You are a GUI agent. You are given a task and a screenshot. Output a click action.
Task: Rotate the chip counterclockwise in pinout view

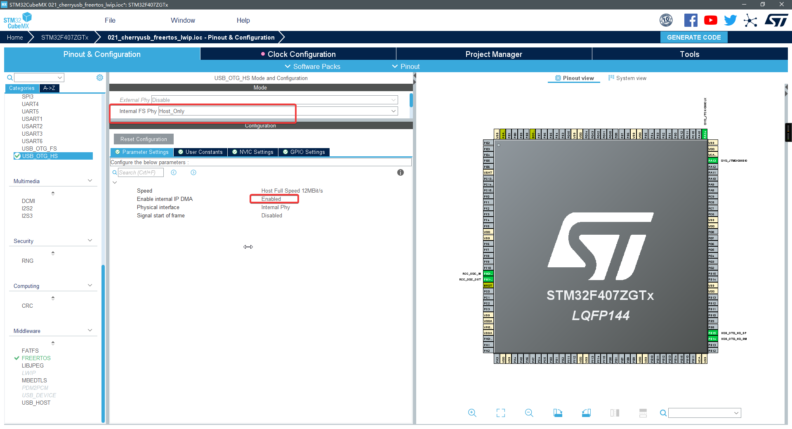(x=586, y=412)
